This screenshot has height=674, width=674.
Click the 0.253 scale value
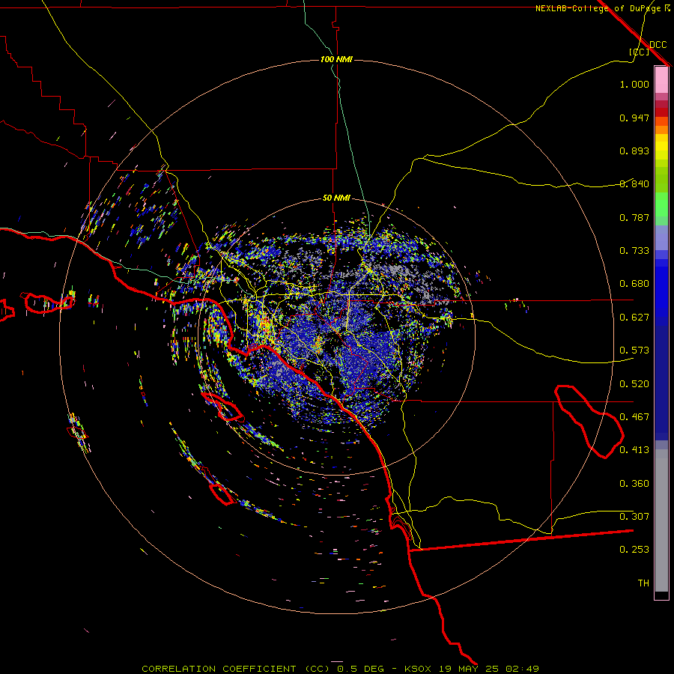point(634,550)
